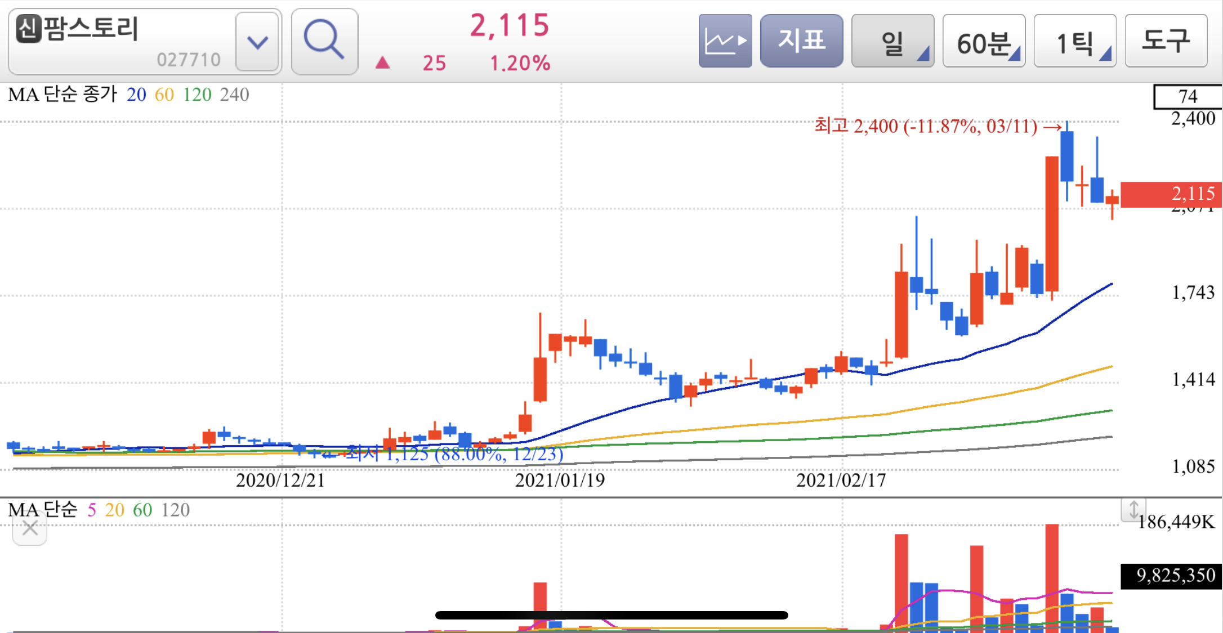Click the 1,085 axis price label
The width and height of the screenshot is (1223, 633).
(1193, 466)
